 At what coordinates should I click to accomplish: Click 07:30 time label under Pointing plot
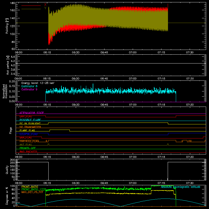point(190,53)
